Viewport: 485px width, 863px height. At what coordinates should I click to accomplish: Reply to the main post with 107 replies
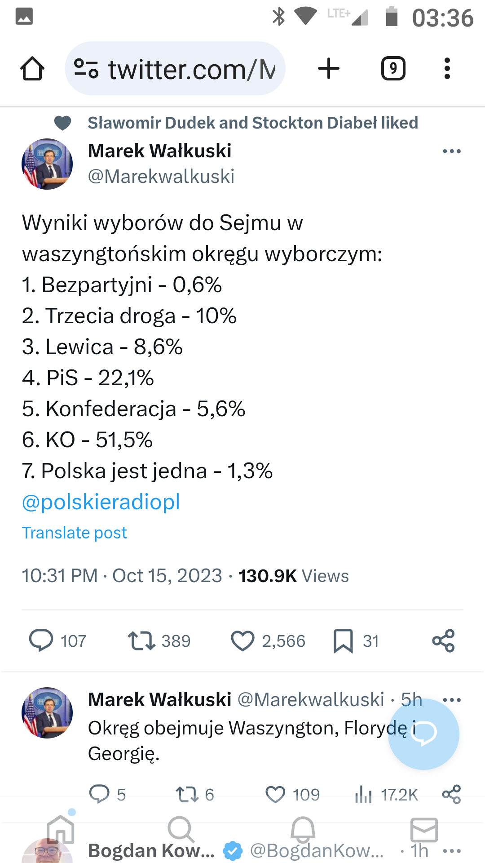[x=41, y=641]
